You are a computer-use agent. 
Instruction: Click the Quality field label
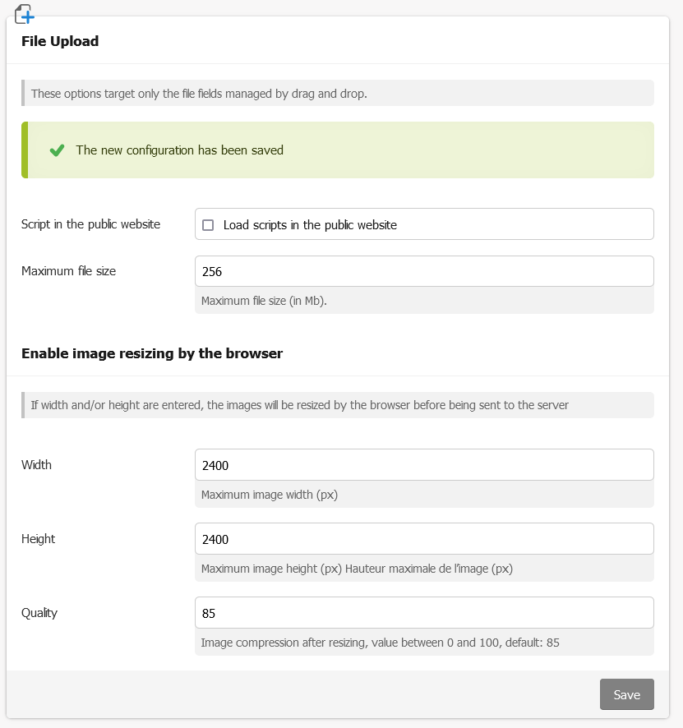(x=39, y=613)
